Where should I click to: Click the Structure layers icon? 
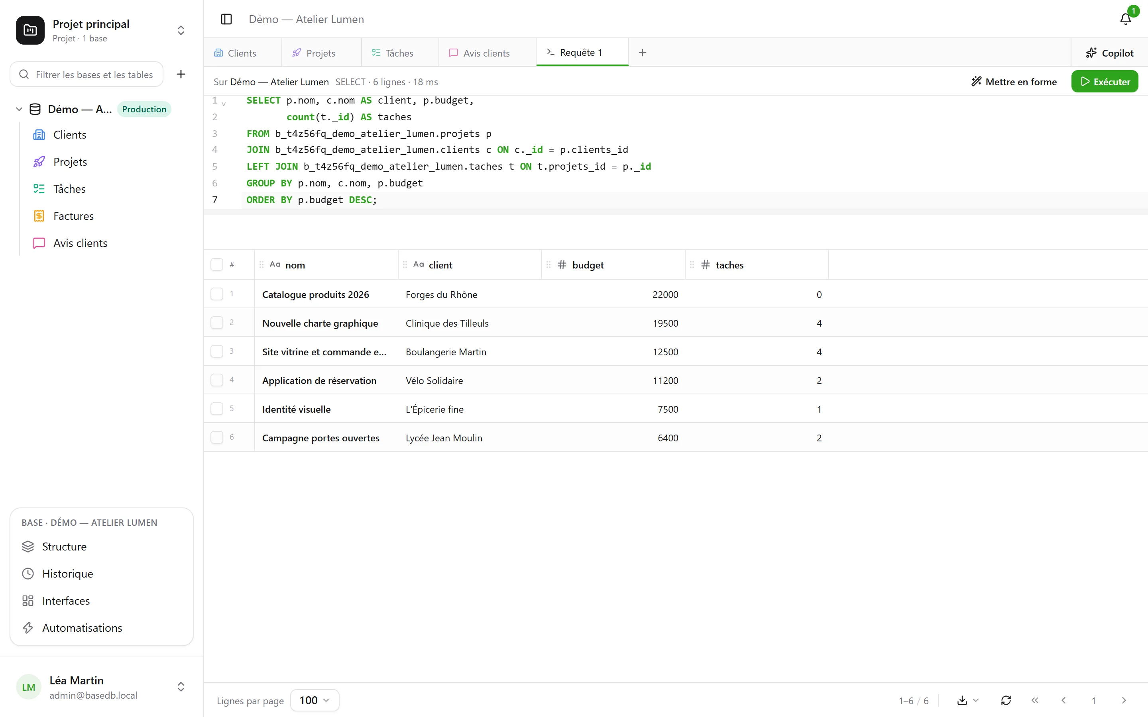(x=28, y=546)
